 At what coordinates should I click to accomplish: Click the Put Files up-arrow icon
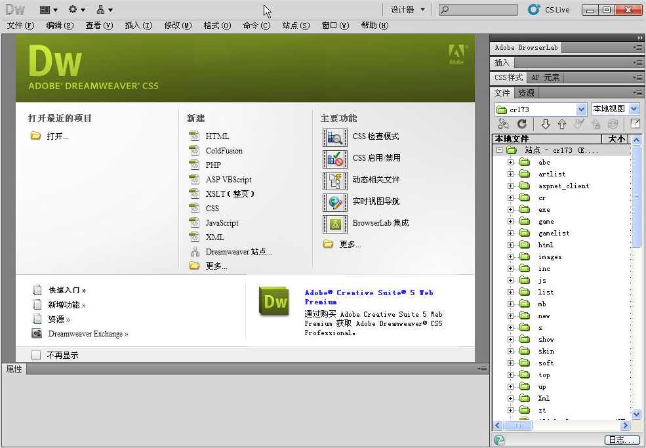click(563, 123)
